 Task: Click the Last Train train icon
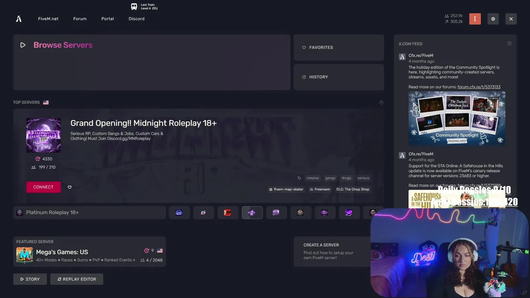(x=134, y=6)
